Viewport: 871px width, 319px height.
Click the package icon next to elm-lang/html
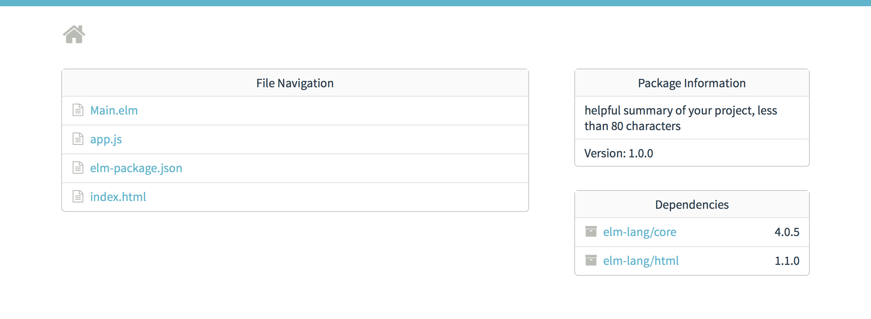[x=591, y=261]
